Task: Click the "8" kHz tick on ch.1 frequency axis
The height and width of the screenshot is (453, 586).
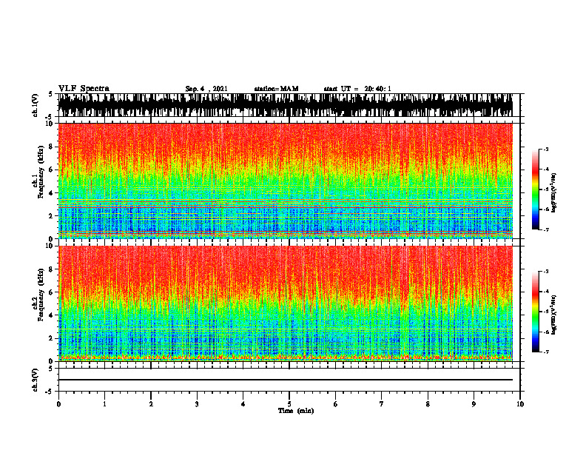Action: click(51, 147)
